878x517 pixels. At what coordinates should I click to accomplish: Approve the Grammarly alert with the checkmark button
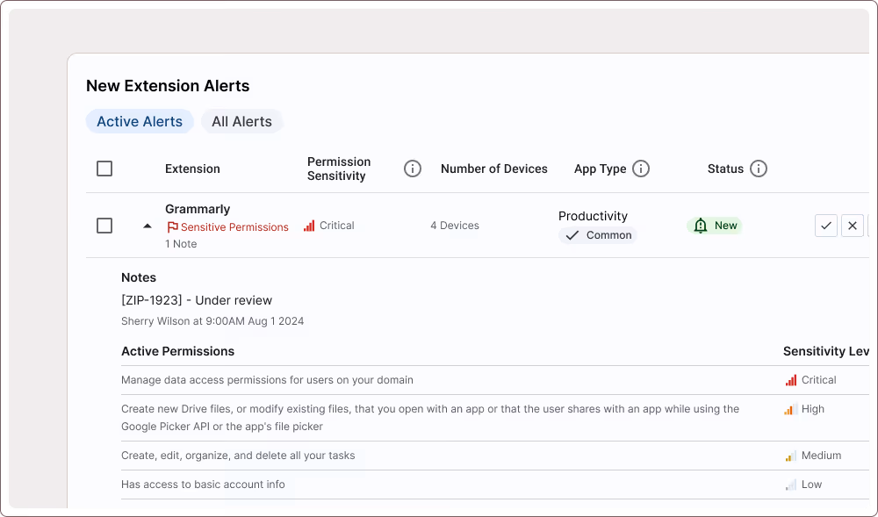pyautogui.click(x=825, y=225)
